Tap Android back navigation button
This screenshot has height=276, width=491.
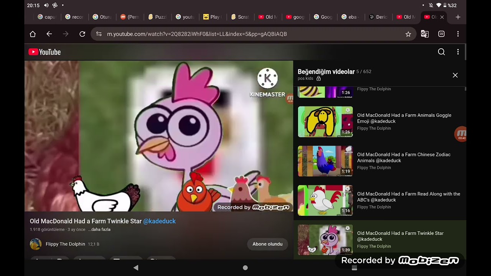[136, 268]
